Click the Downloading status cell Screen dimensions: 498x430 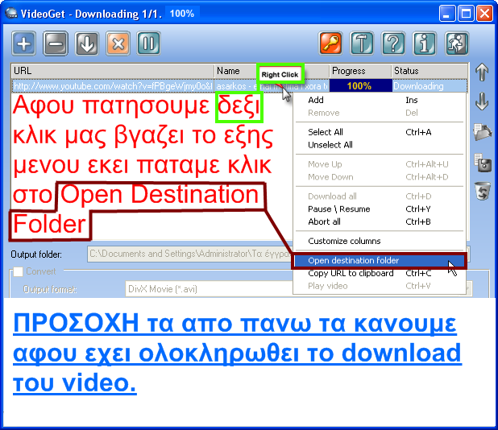[430, 86]
